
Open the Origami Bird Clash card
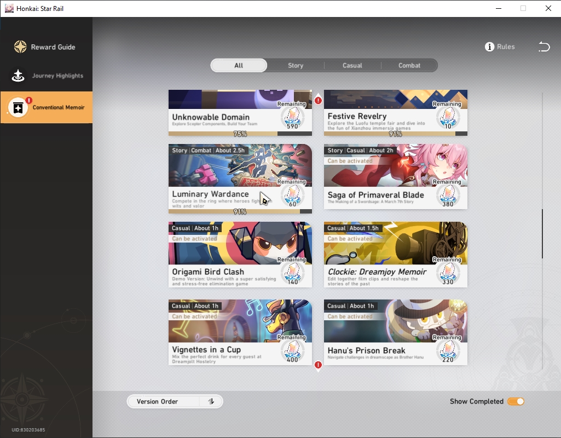click(240, 255)
